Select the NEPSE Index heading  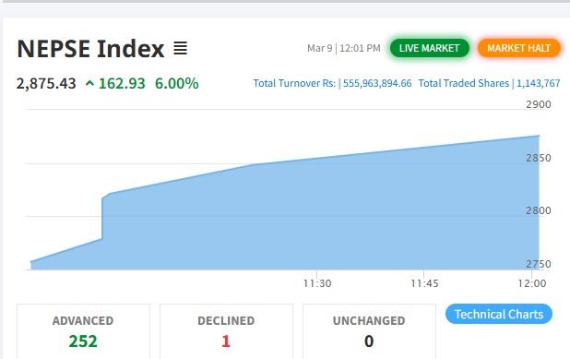[x=90, y=48]
